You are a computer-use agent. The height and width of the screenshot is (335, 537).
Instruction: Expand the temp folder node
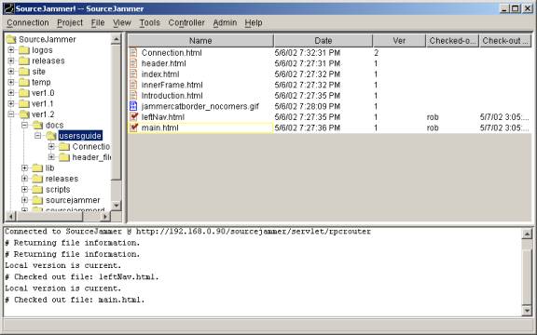pyautogui.click(x=11, y=83)
